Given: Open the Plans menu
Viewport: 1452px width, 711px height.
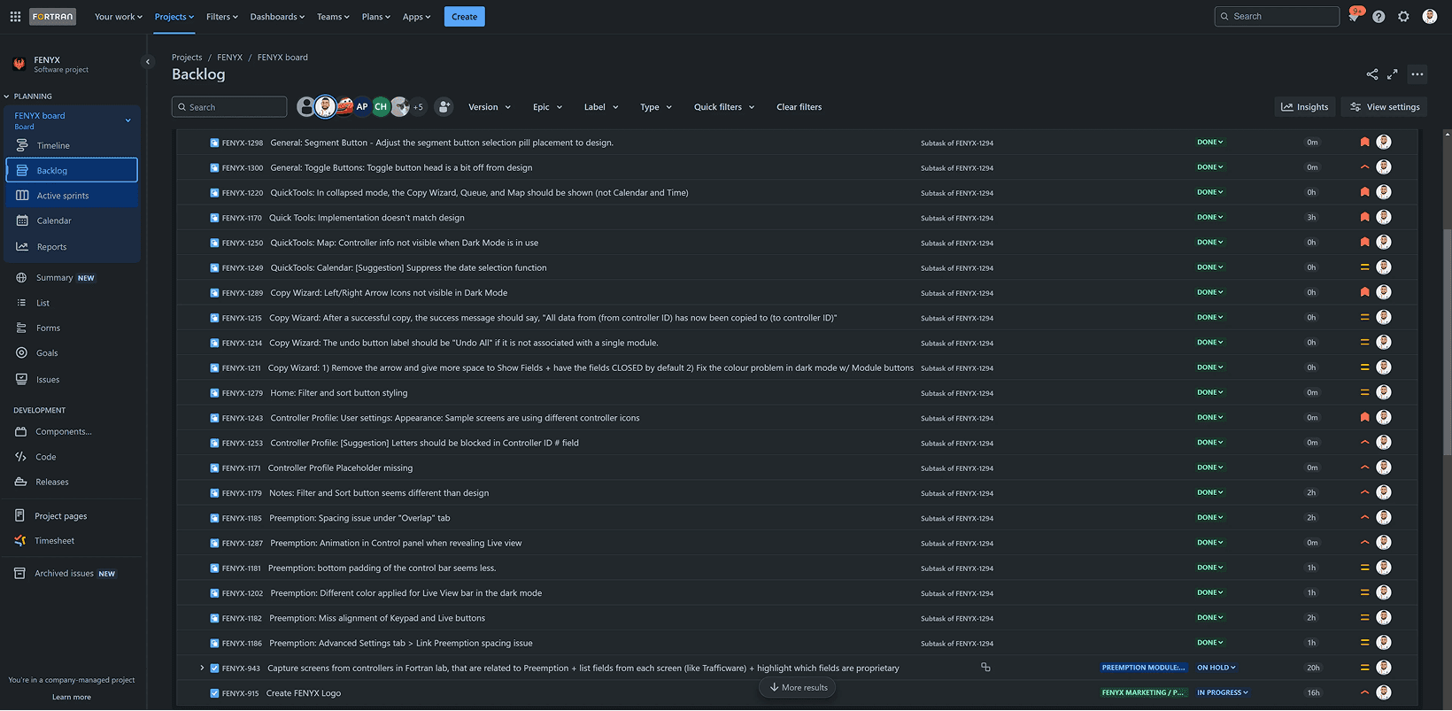Looking at the screenshot, I should [376, 17].
